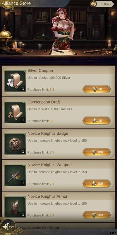The image size is (117, 235).
Task: Tap the Silver Coupon item icon
Action: 15,81
